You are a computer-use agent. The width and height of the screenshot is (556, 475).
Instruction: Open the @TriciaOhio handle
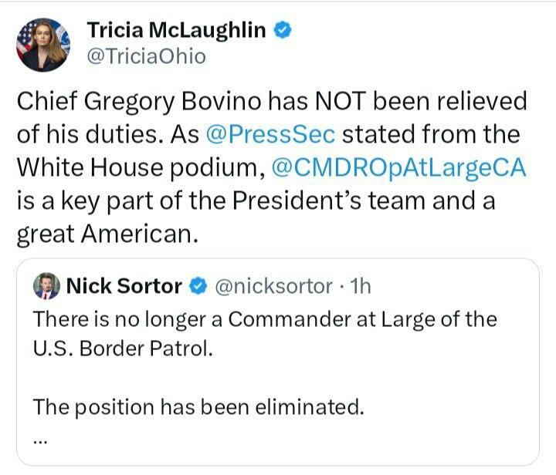click(146, 56)
